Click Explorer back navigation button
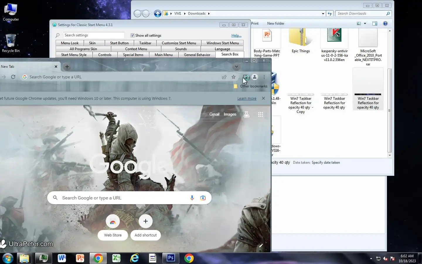The image size is (422, 264). point(137,13)
